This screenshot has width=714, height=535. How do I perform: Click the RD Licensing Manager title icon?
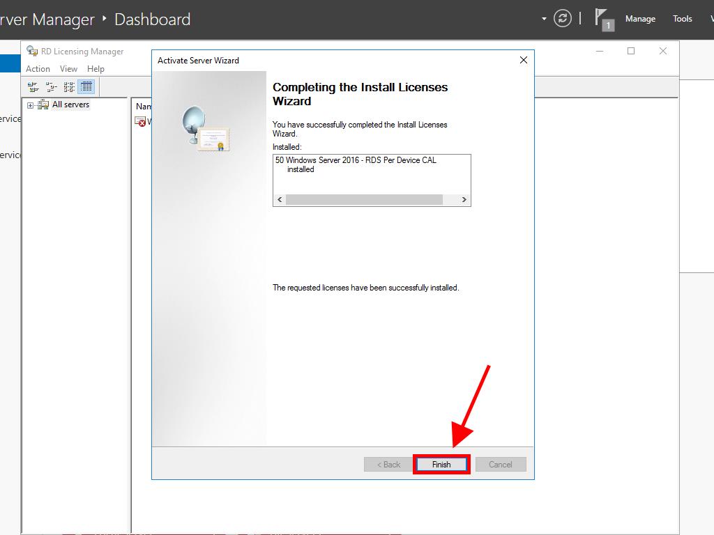click(x=32, y=52)
